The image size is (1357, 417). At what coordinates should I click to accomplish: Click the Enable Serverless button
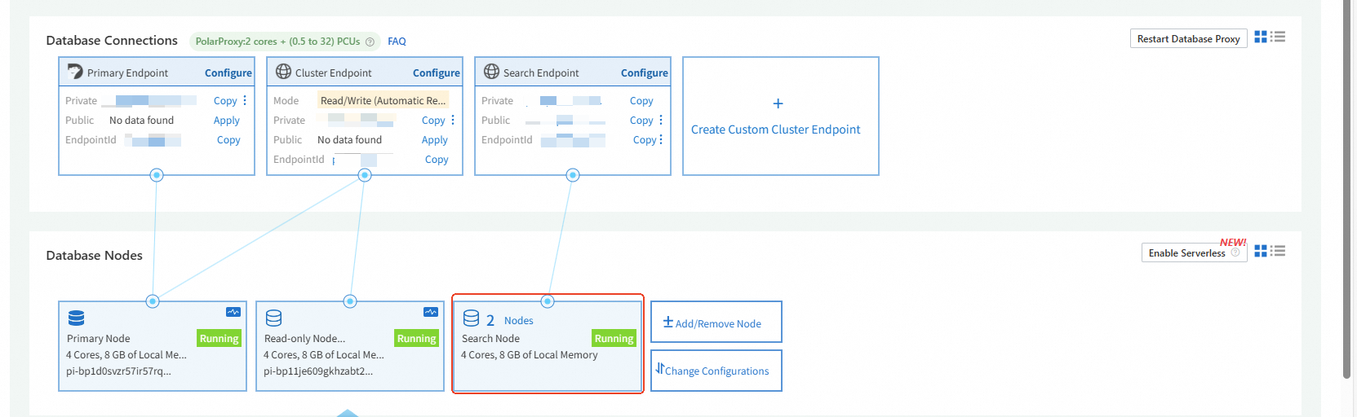[x=1194, y=252]
